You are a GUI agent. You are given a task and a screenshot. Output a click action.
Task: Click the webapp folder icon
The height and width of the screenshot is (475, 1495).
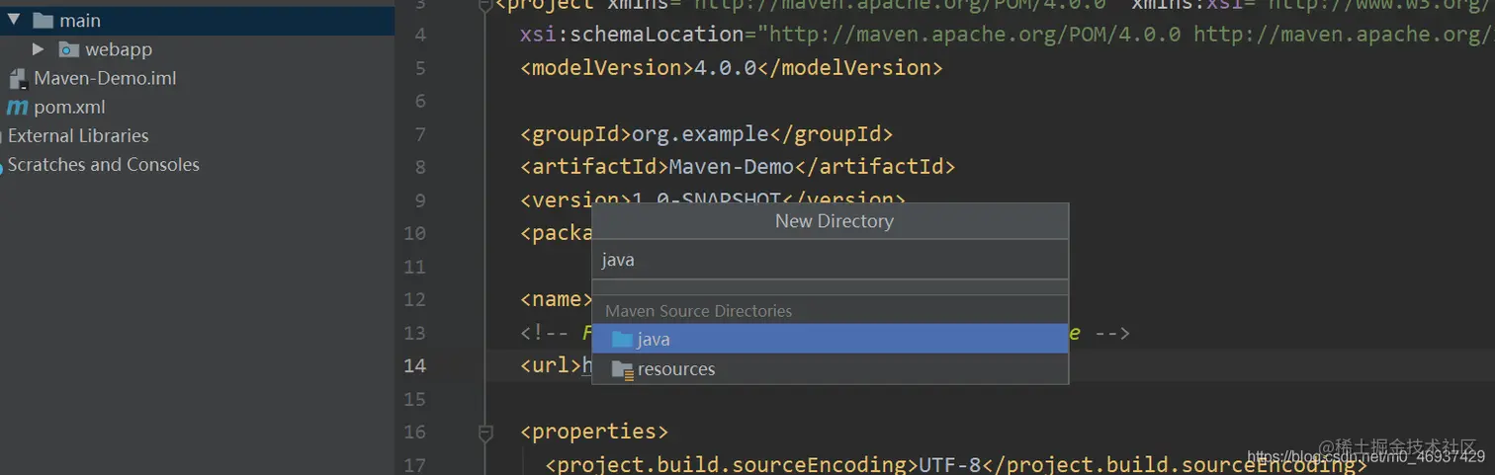[x=68, y=49]
